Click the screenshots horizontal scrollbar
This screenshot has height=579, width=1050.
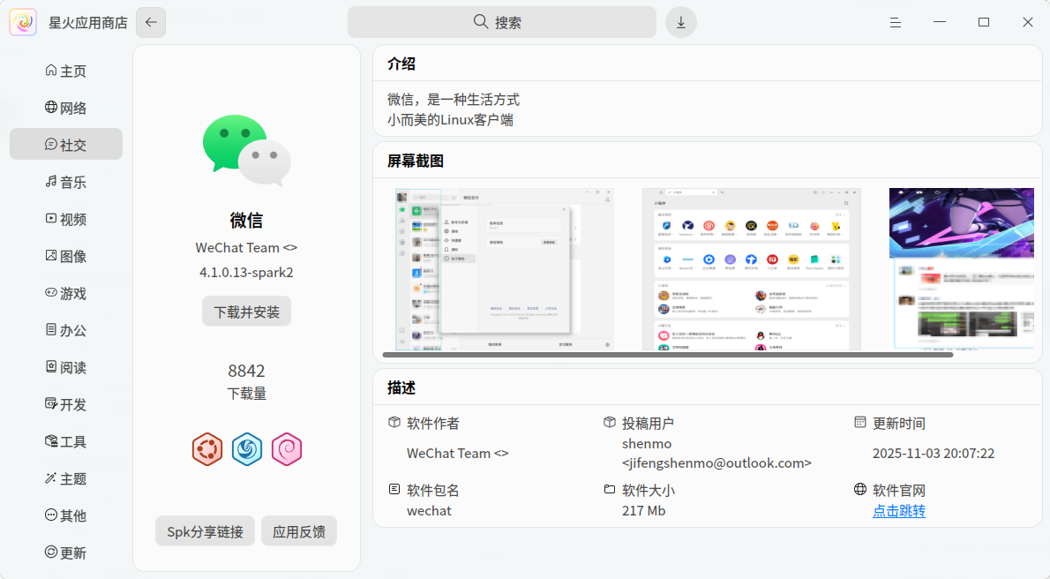668,355
